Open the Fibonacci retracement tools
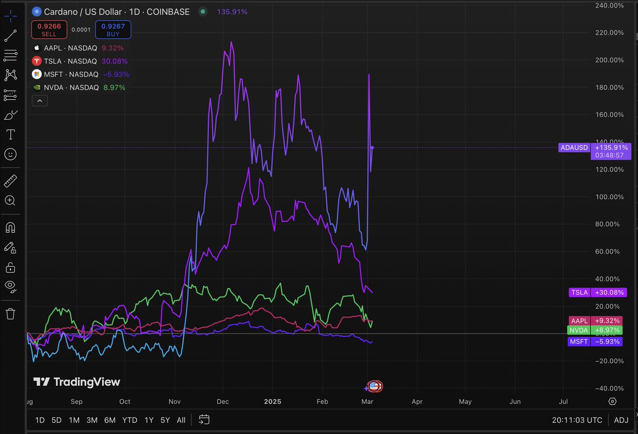The image size is (638, 434). [10, 55]
